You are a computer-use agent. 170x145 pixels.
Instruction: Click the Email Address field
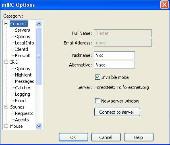coord(123,43)
